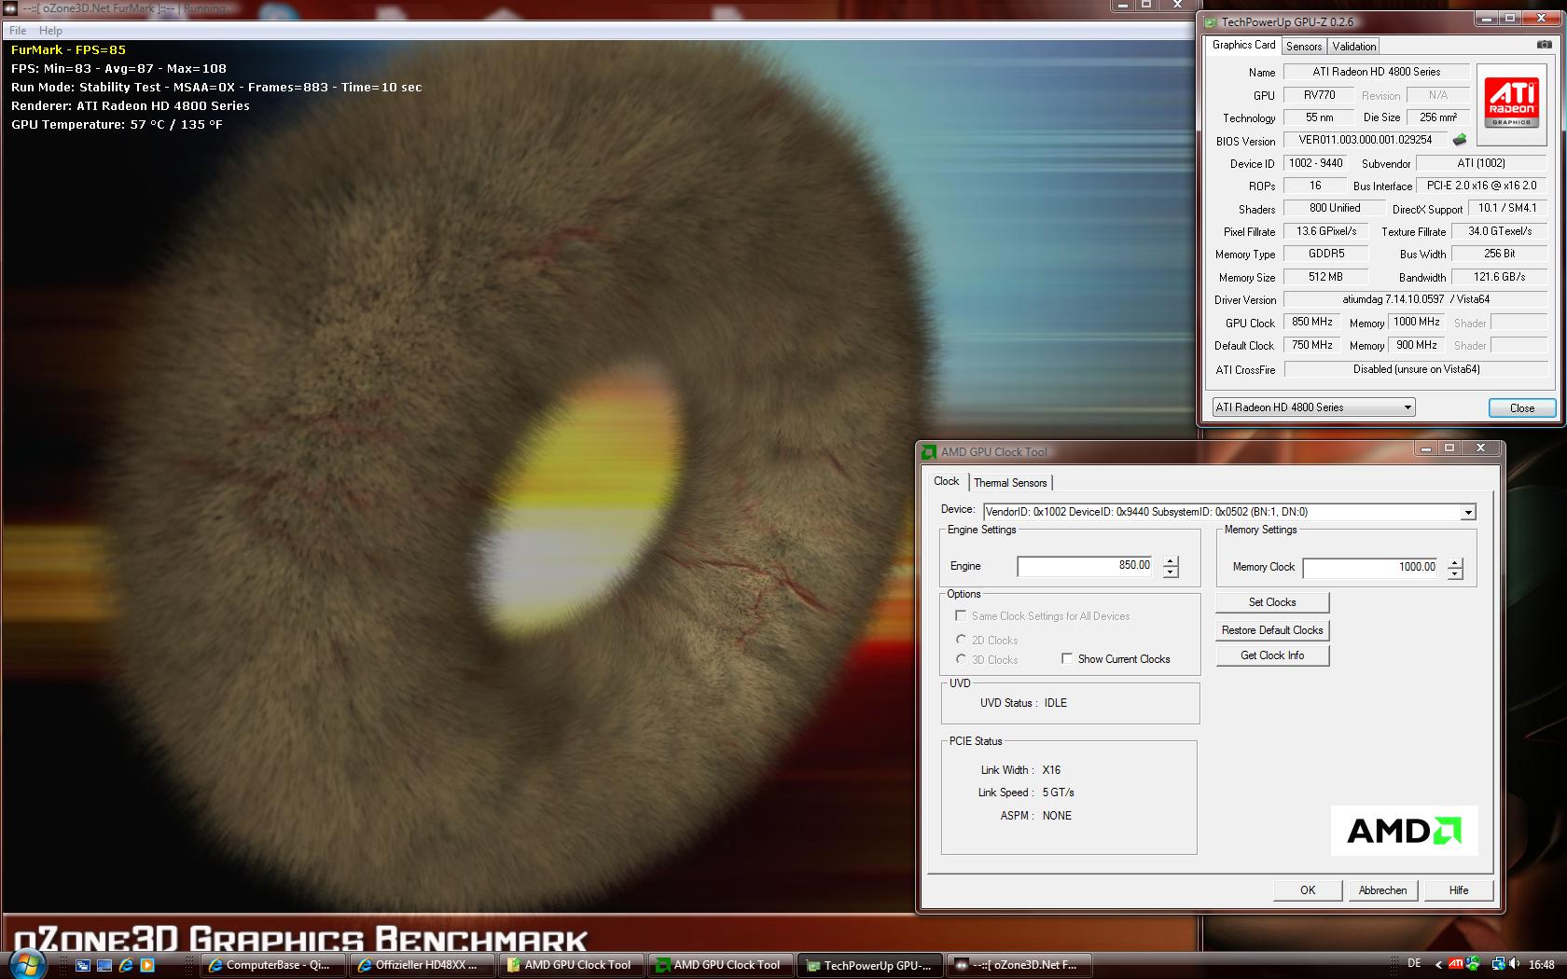Click the GPU-Z screenshot camera icon

[x=1545, y=44]
